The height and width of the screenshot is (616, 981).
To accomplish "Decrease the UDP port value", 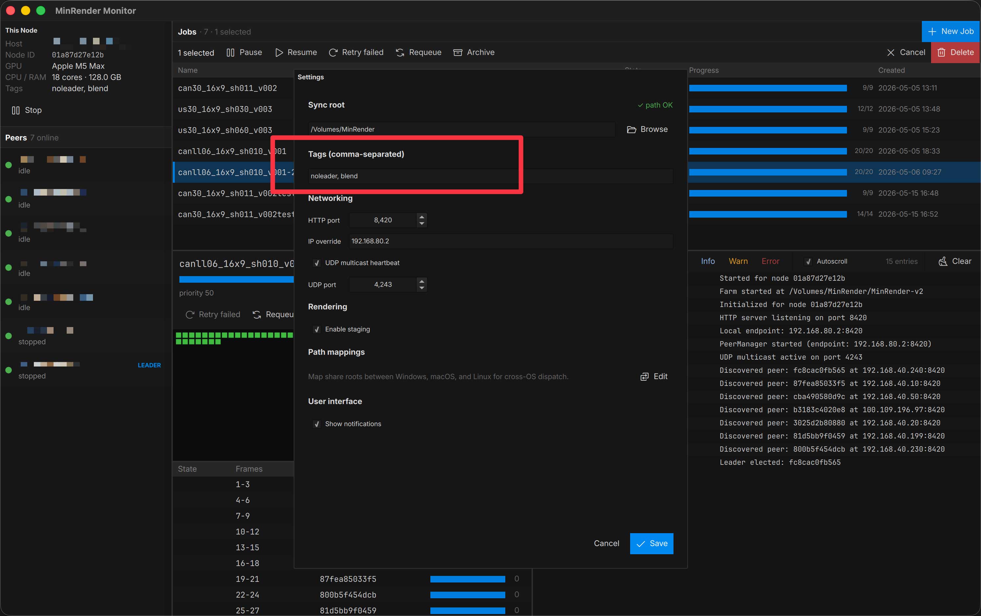I will click(422, 288).
